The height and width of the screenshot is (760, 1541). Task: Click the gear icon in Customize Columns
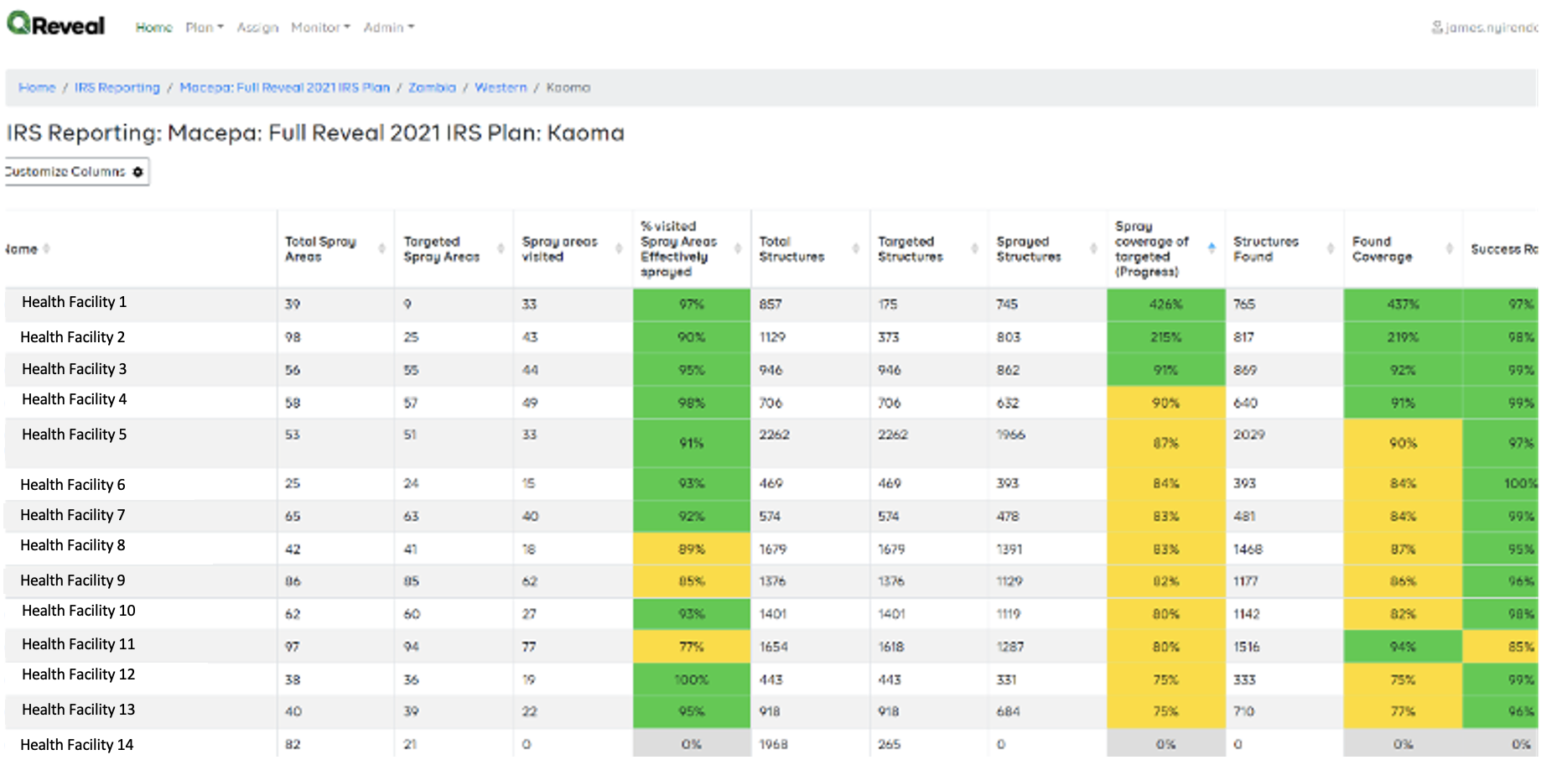point(138,172)
